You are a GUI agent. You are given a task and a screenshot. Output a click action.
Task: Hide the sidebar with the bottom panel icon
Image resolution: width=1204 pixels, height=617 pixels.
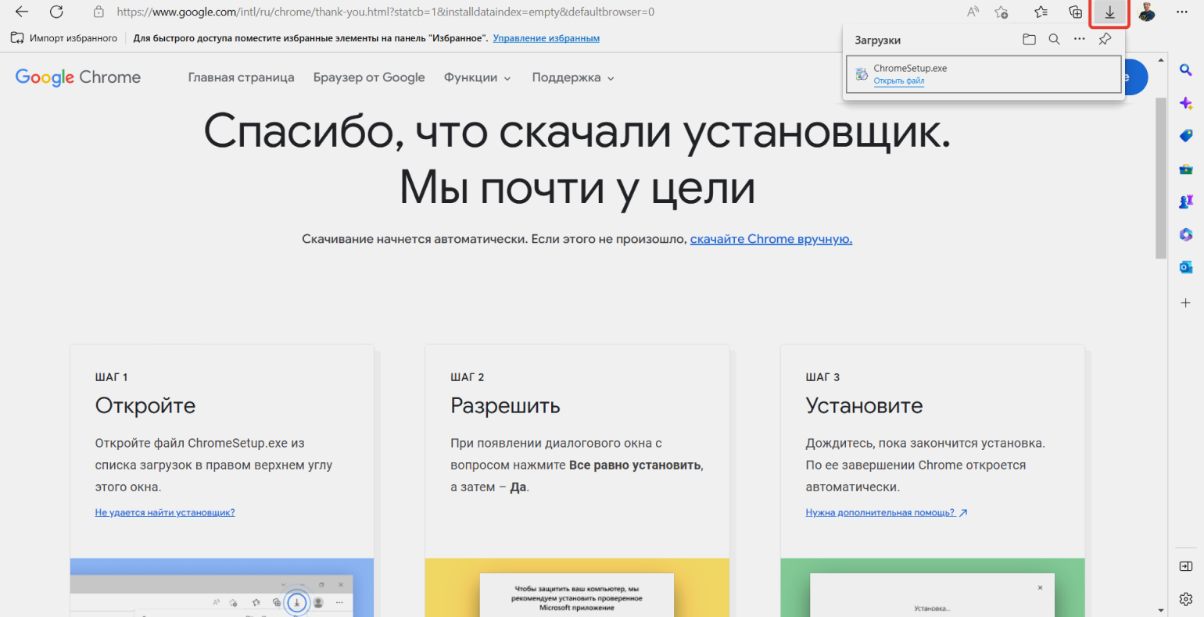[x=1186, y=566]
